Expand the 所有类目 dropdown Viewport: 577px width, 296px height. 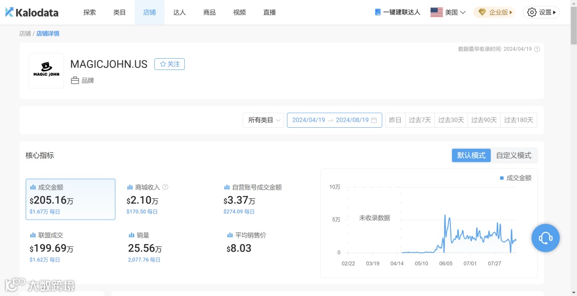[263, 120]
